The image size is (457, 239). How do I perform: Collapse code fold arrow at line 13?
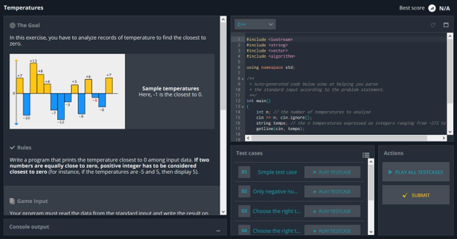tap(243, 106)
